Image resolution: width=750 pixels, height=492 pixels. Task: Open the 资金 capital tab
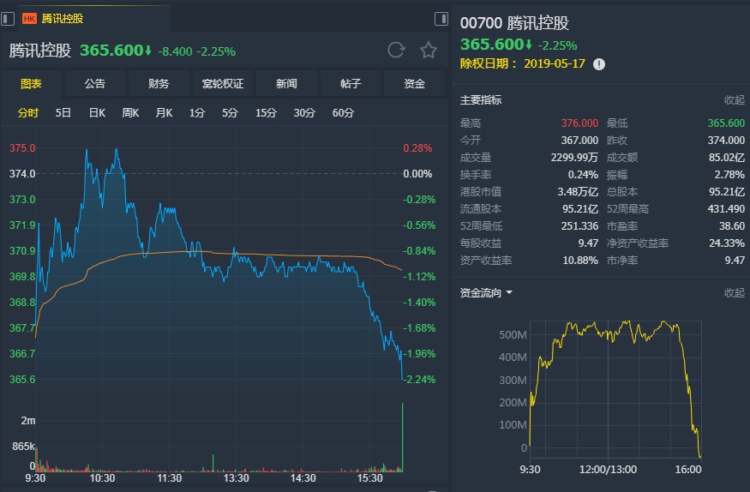pyautogui.click(x=414, y=84)
